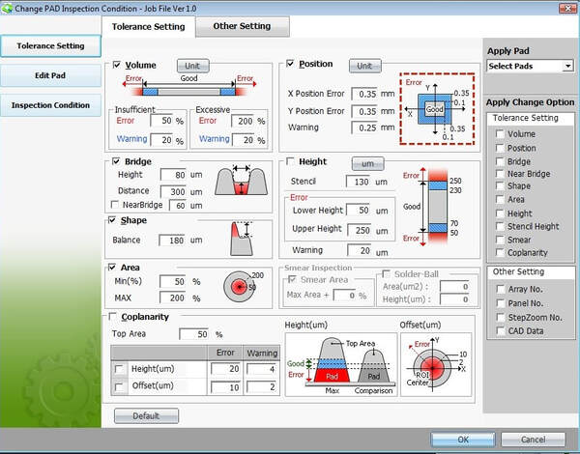This screenshot has height=454, width=580.
Task: Uncheck the Volume checkbox
Action: tap(118, 66)
